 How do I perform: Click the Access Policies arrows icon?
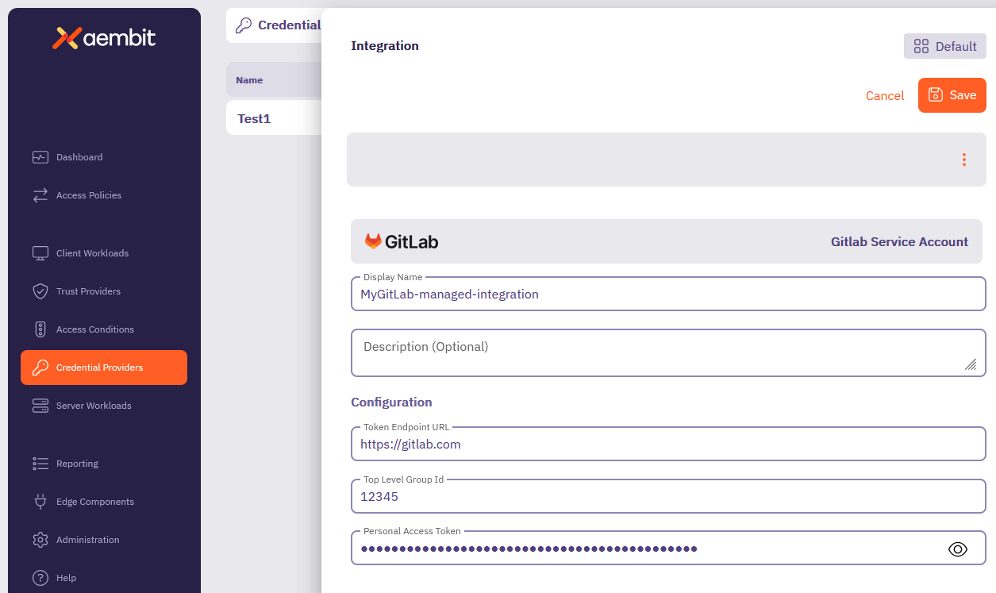click(40, 195)
